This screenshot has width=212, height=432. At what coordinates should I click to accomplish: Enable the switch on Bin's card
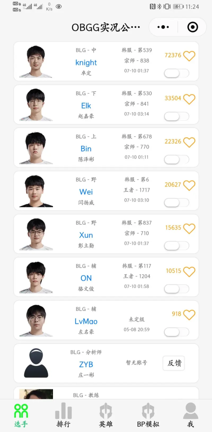177,160
